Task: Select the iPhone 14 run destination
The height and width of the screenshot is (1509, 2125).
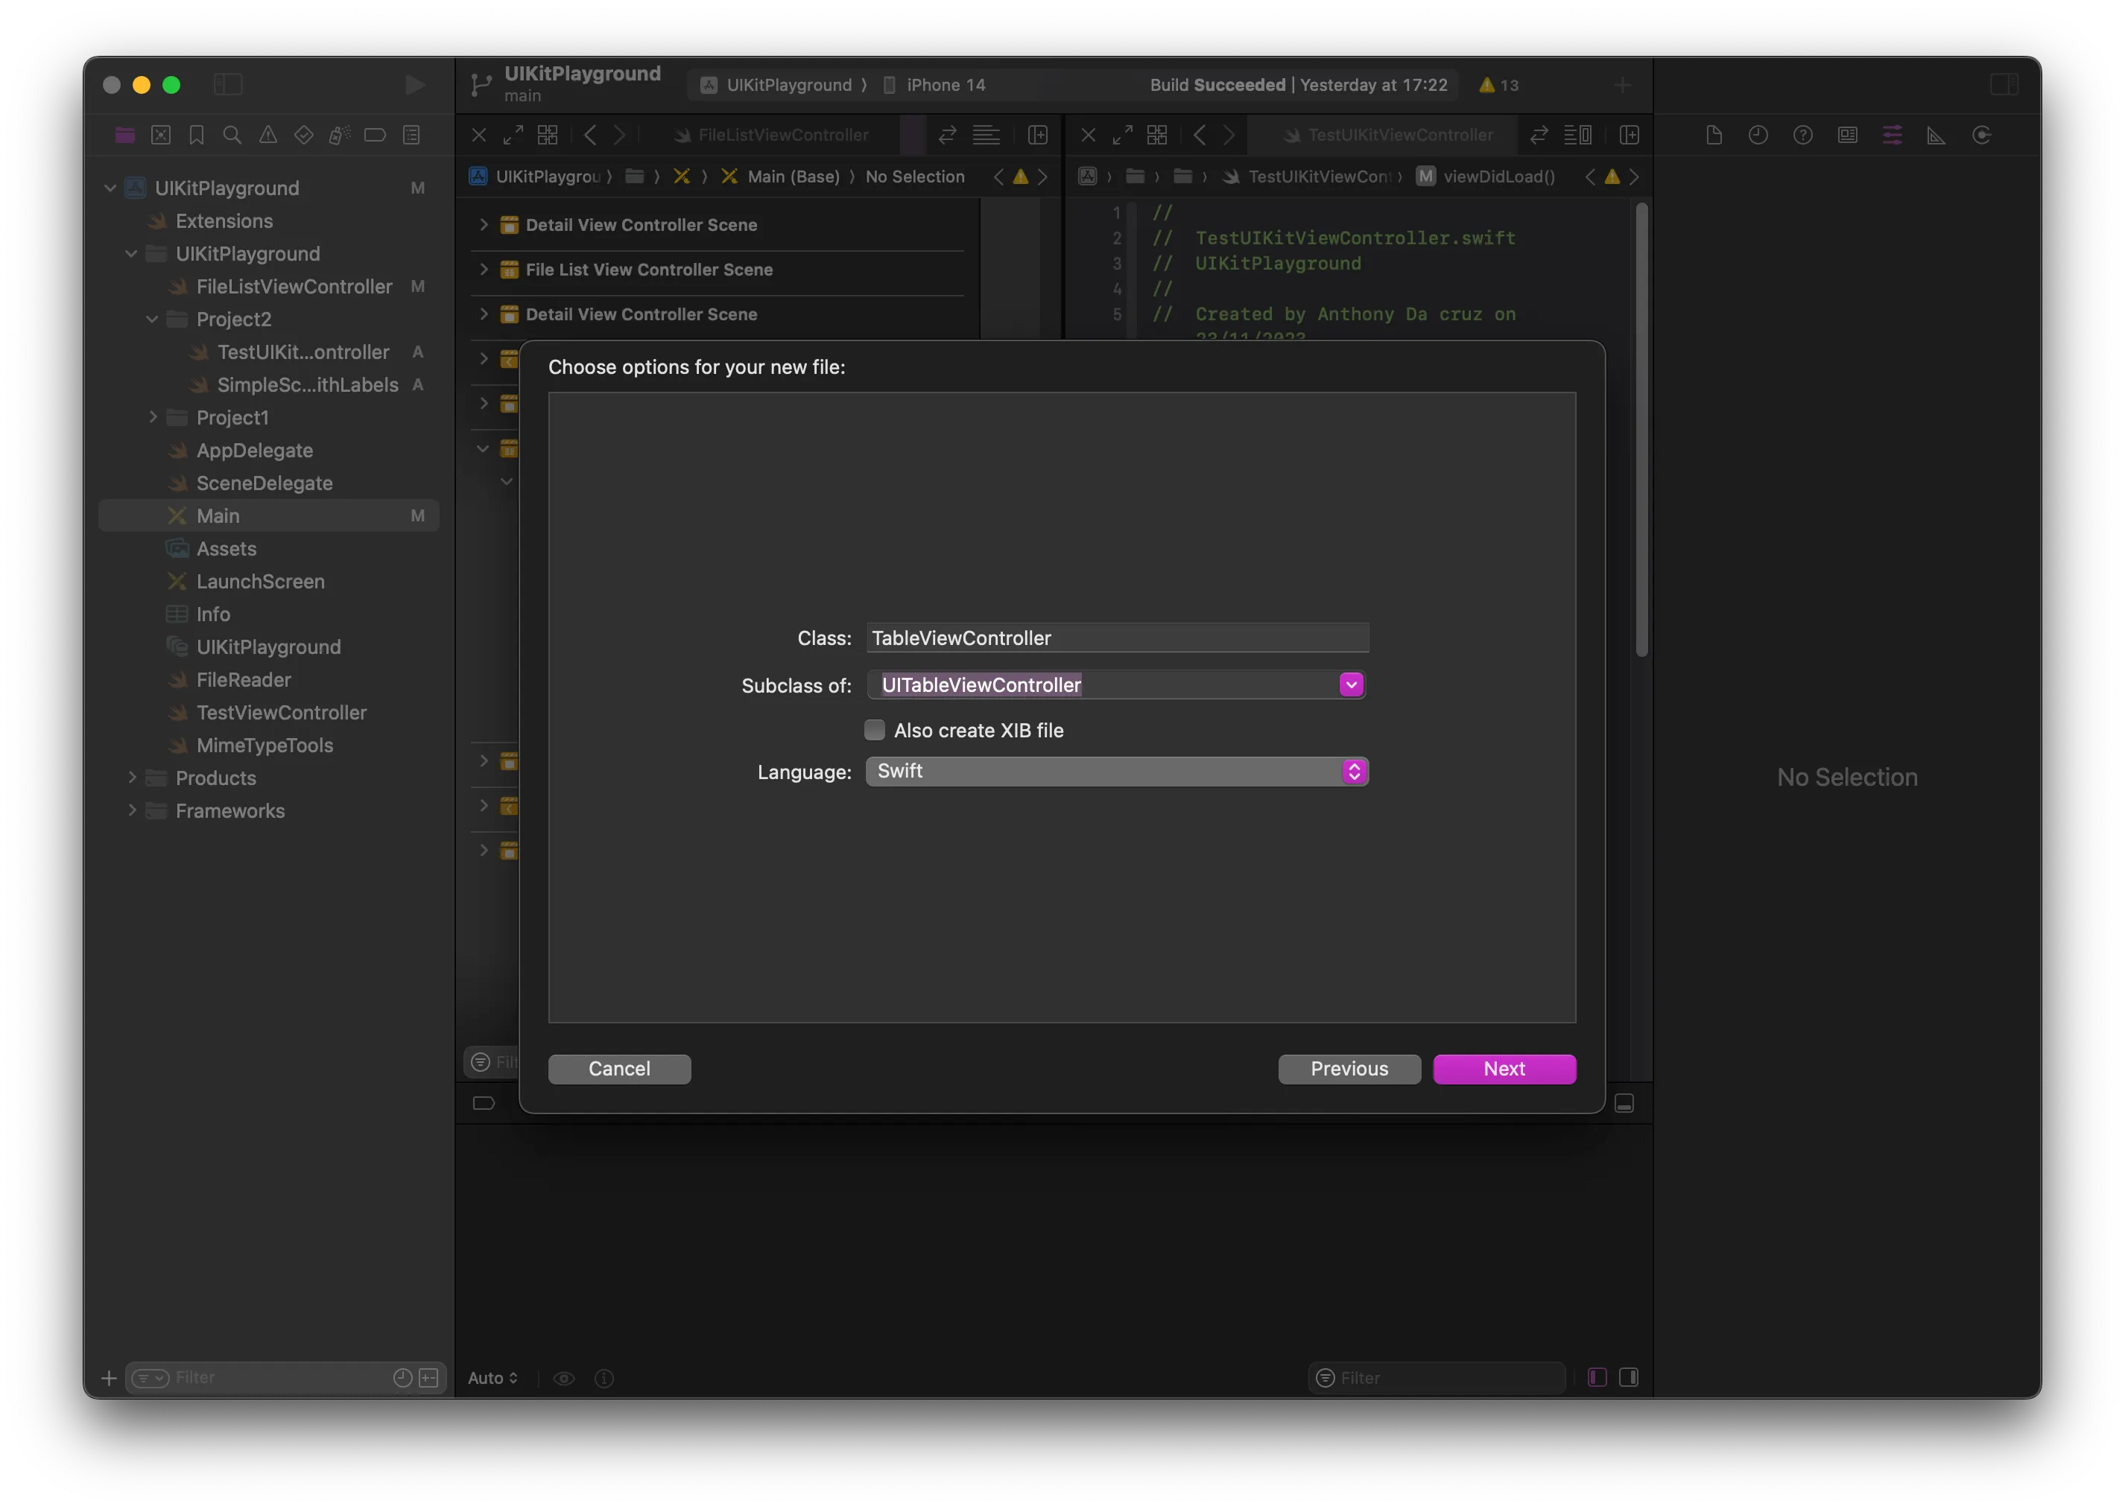Action: pos(945,86)
